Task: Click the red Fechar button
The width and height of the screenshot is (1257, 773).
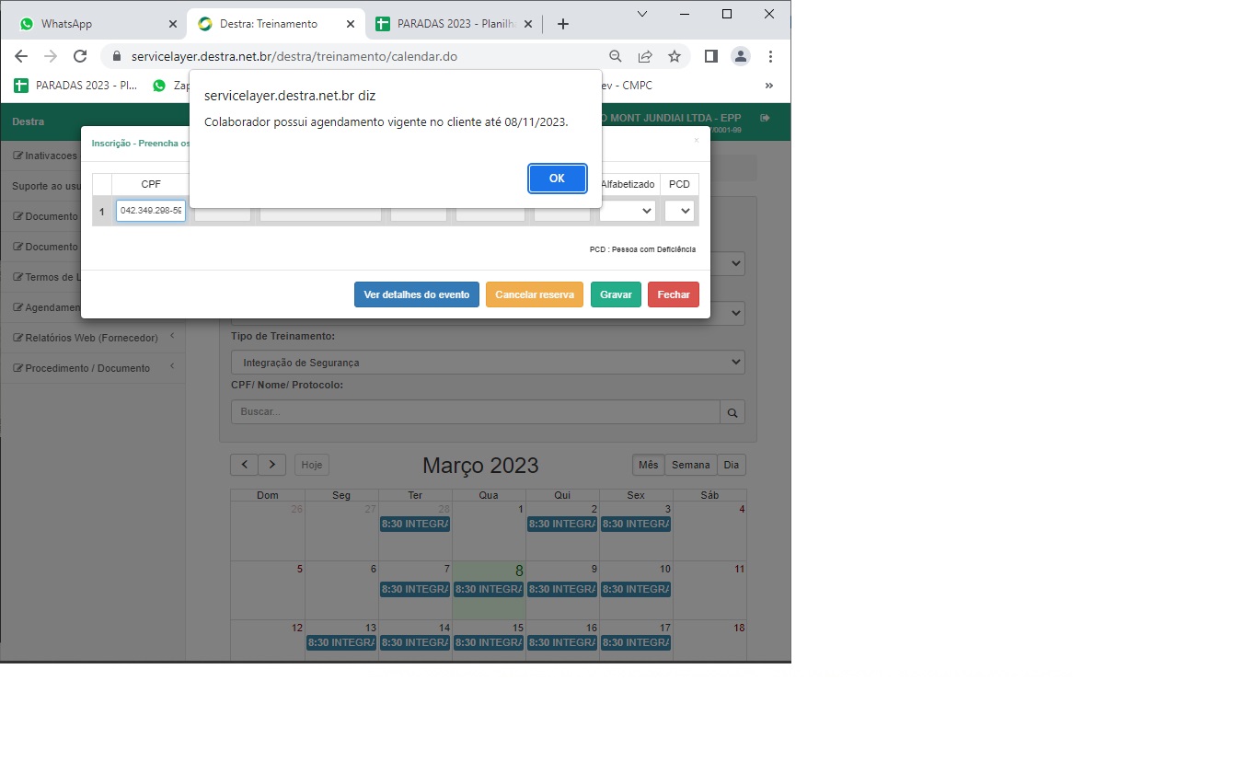Action: coord(674,294)
